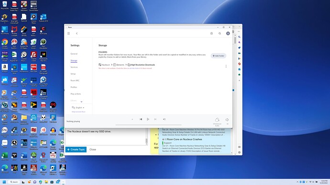Click the taskbar Search box
The height and width of the screenshot is (185, 330).
(x=14, y=182)
